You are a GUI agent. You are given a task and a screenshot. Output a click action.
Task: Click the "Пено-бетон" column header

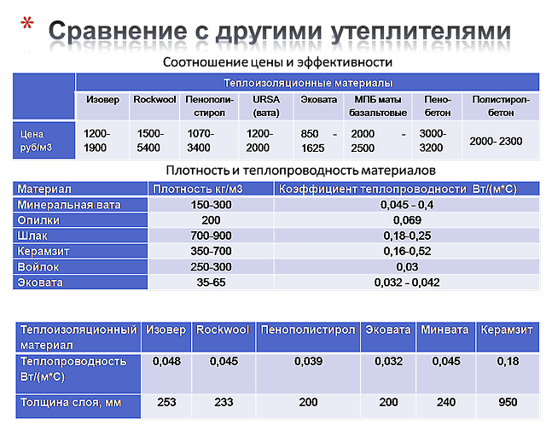(x=438, y=106)
